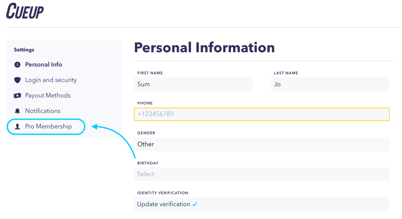Viewport: 402px width, 219px height.
Task: Click the Settings heading in the sidebar
Action: [24, 50]
